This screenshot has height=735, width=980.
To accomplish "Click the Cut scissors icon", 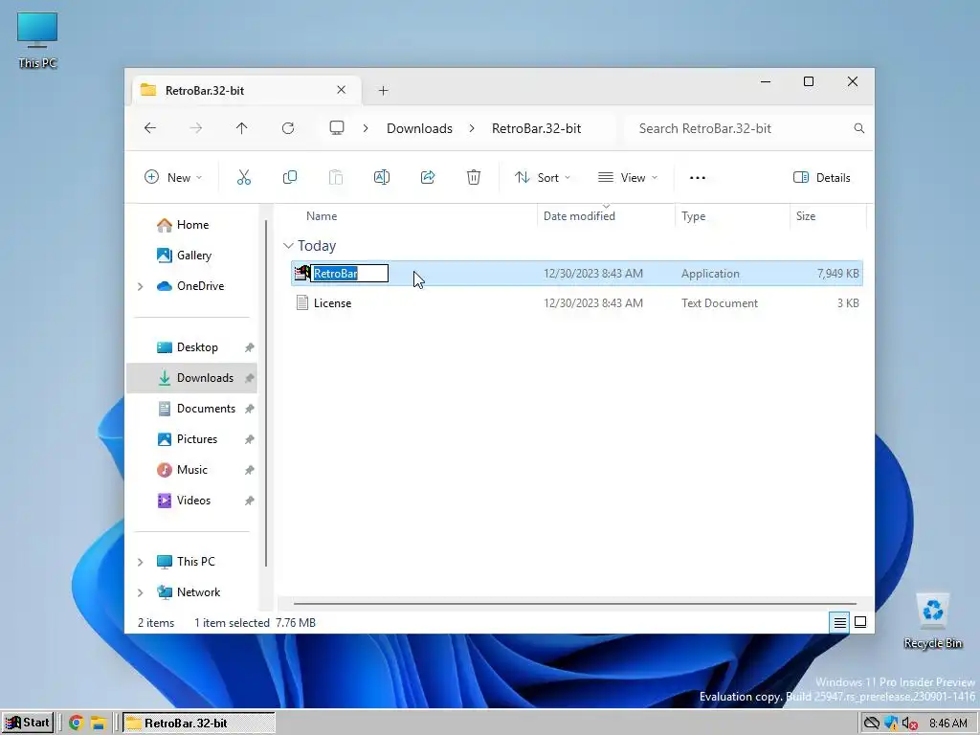I will (244, 177).
